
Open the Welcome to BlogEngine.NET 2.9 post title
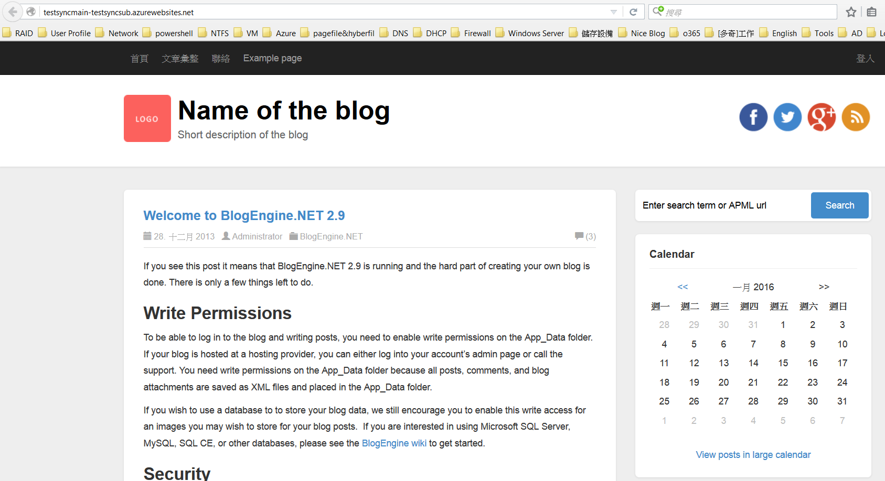pyautogui.click(x=244, y=215)
